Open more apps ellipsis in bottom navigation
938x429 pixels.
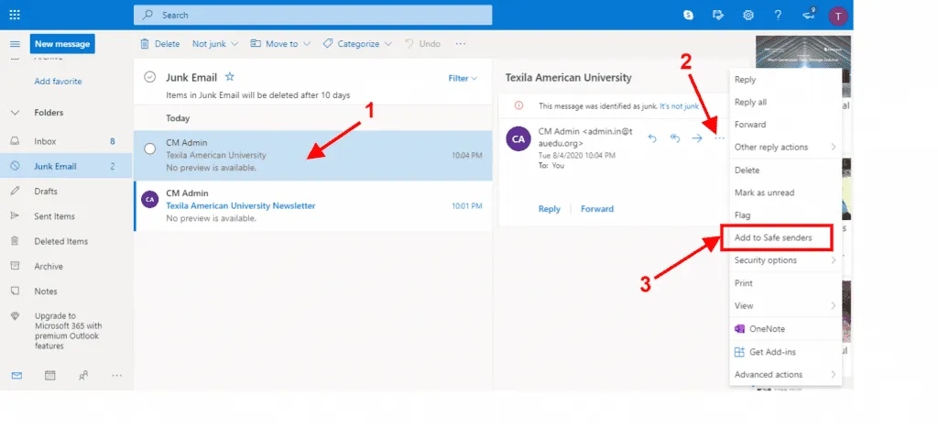[x=117, y=375]
